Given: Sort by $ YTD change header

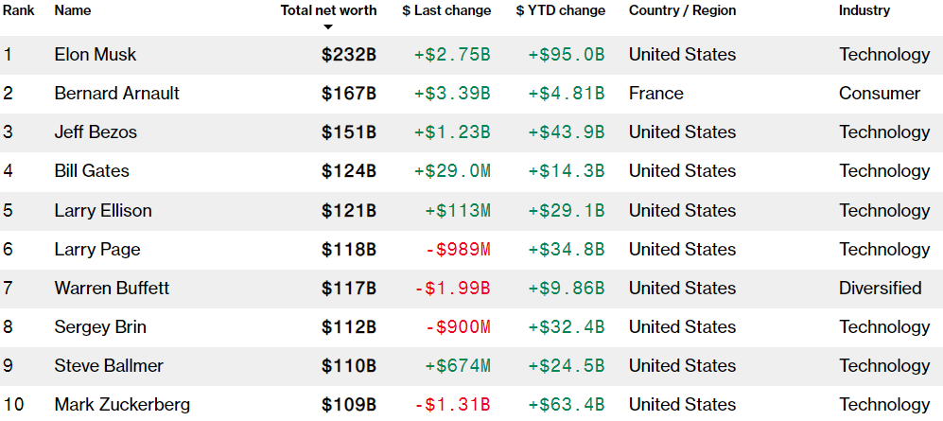Looking at the screenshot, I should [561, 10].
